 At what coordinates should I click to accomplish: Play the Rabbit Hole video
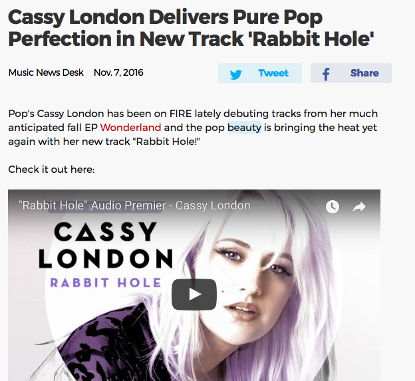tap(194, 294)
